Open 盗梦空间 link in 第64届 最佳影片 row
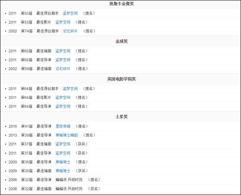Screen dimensions: 241x195 point(63,97)
